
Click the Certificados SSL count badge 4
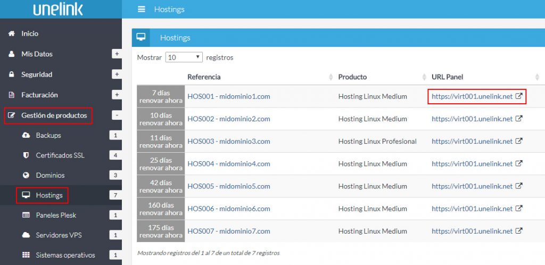click(115, 155)
